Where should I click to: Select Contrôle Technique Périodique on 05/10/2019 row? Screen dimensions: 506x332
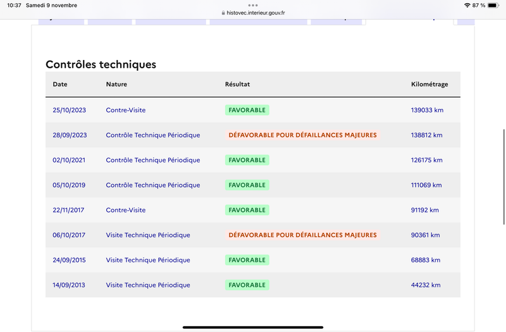coord(153,185)
